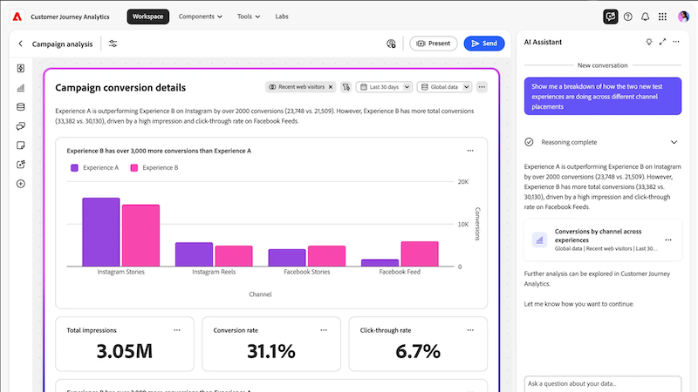Open the AI Assistant chat icon in header
This screenshot has height=392, width=698.
[x=610, y=17]
